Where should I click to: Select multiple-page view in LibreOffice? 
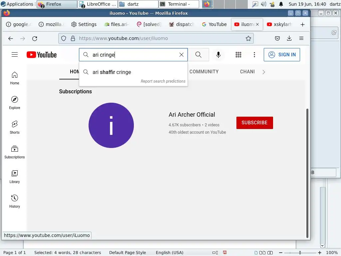[262, 253]
